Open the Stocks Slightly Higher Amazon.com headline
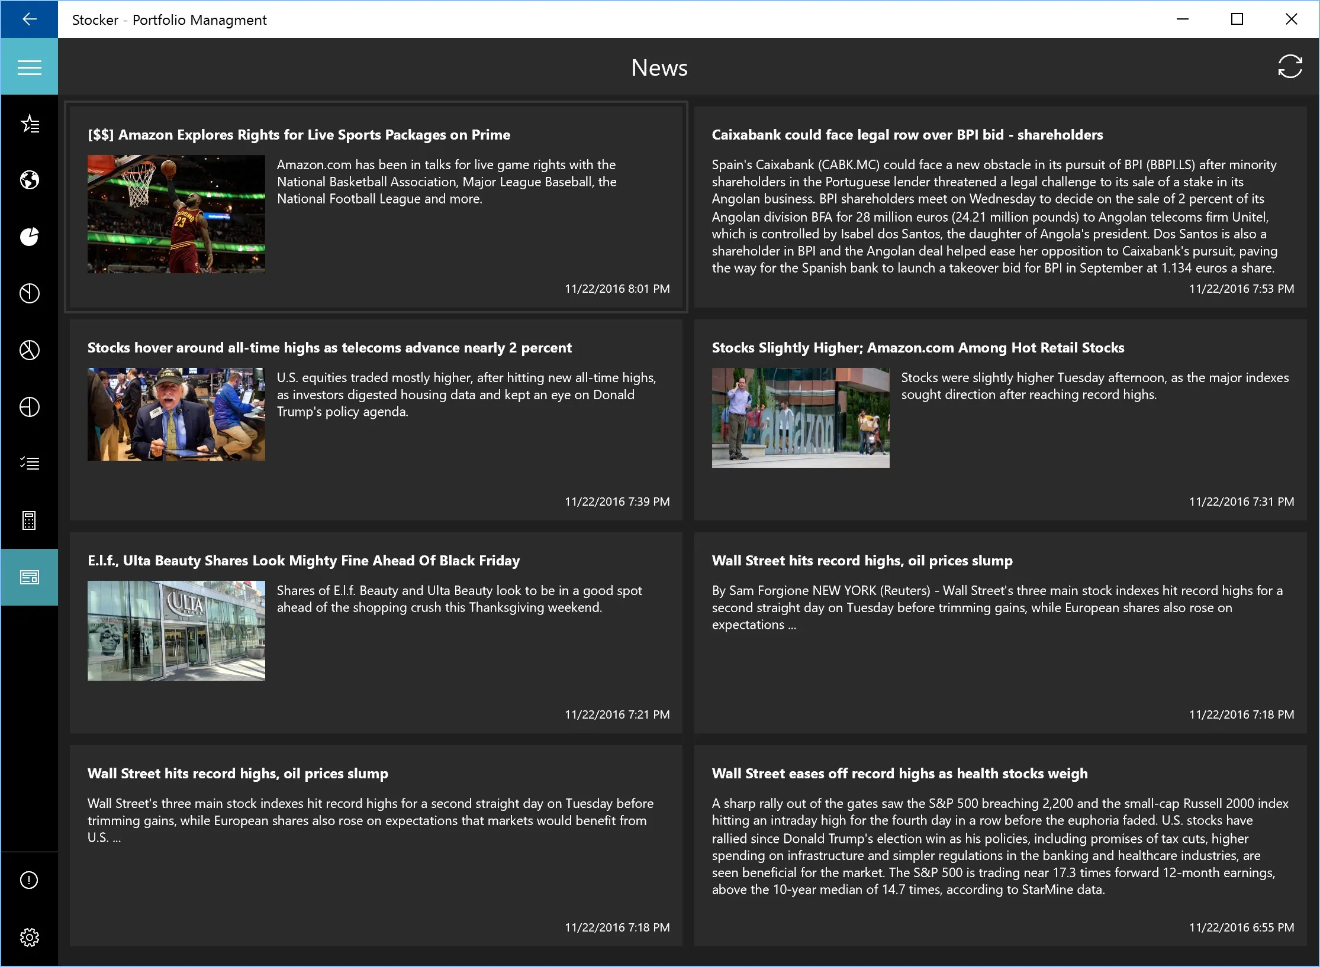Screen dimensions: 1320x967 [x=918, y=348]
